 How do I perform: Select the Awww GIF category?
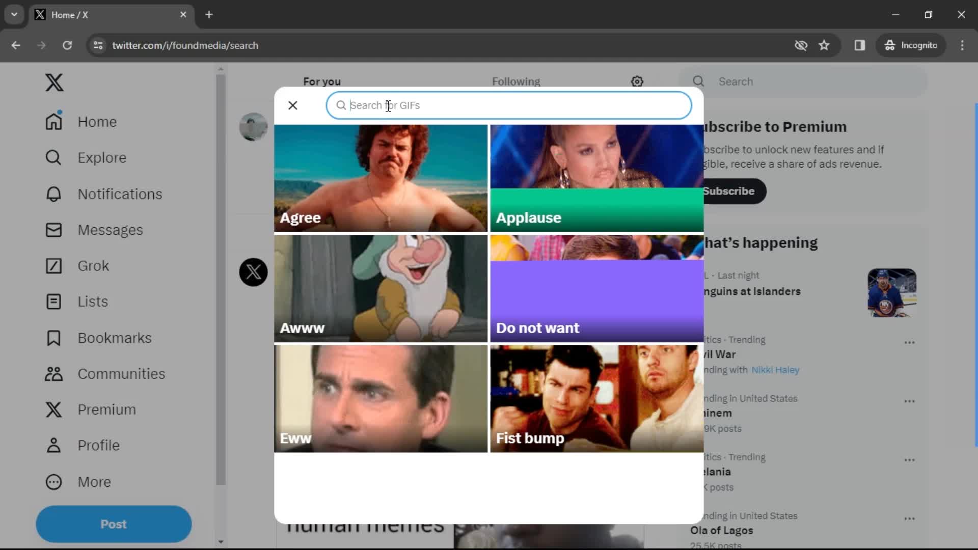coord(380,287)
